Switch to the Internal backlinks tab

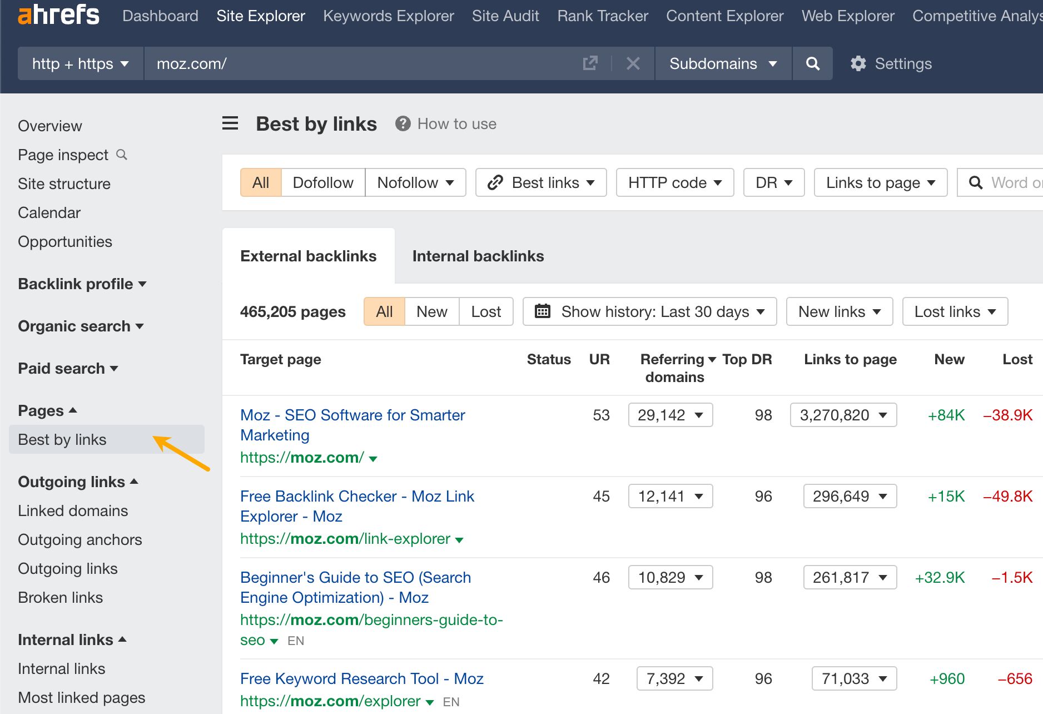click(478, 256)
